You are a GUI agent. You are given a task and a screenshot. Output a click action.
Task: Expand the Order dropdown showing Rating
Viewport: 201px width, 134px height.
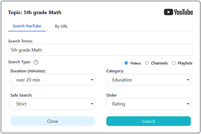click(x=148, y=104)
